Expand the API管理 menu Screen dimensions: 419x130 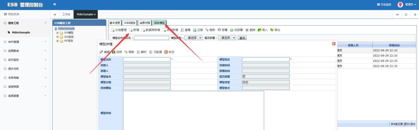[25, 42]
